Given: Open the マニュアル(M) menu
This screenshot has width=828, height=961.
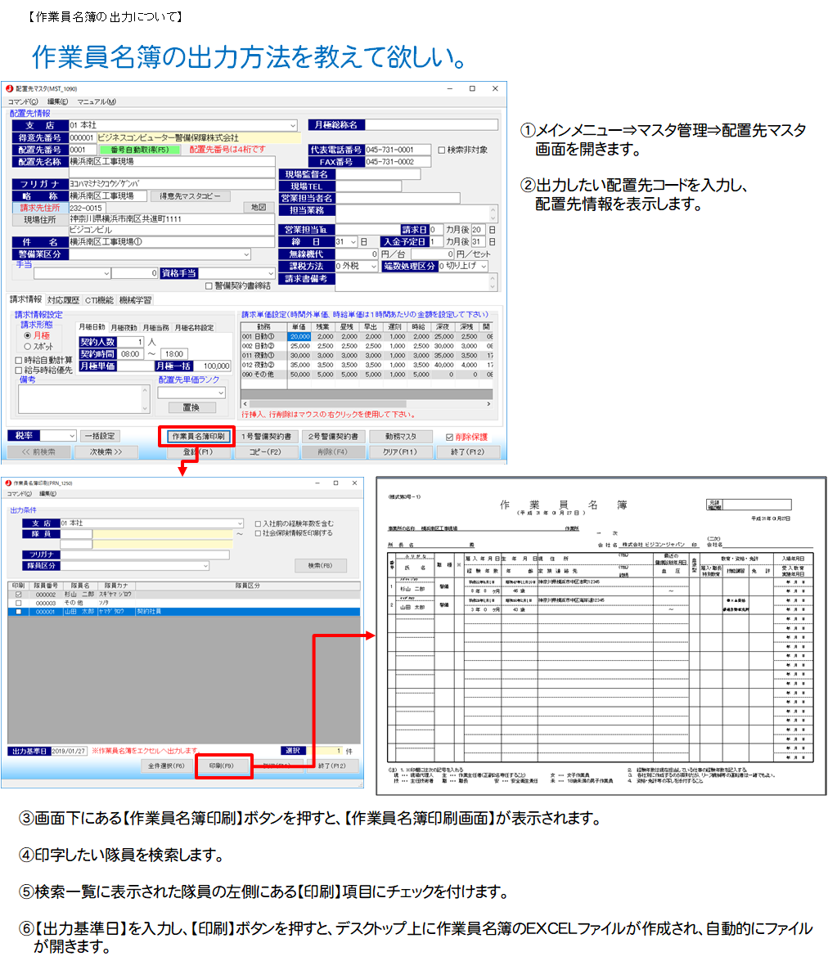Looking at the screenshot, I should coord(97,102).
